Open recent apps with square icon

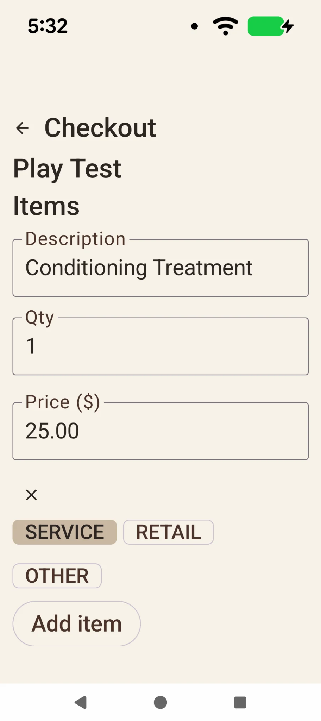tap(240, 702)
